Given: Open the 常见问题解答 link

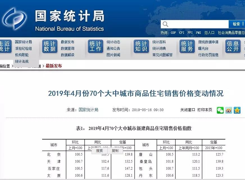Looking at the screenshot, I should [162, 55].
